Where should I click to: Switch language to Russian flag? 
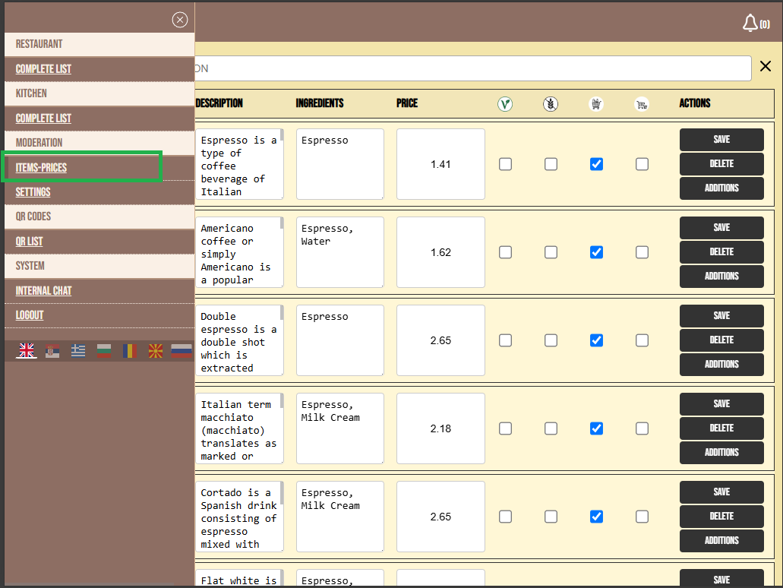pyautogui.click(x=182, y=351)
